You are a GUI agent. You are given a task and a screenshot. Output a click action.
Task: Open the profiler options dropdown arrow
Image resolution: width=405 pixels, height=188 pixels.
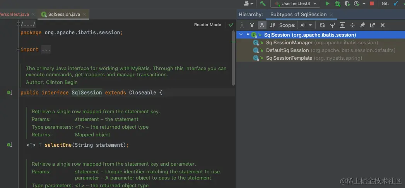(364, 3)
